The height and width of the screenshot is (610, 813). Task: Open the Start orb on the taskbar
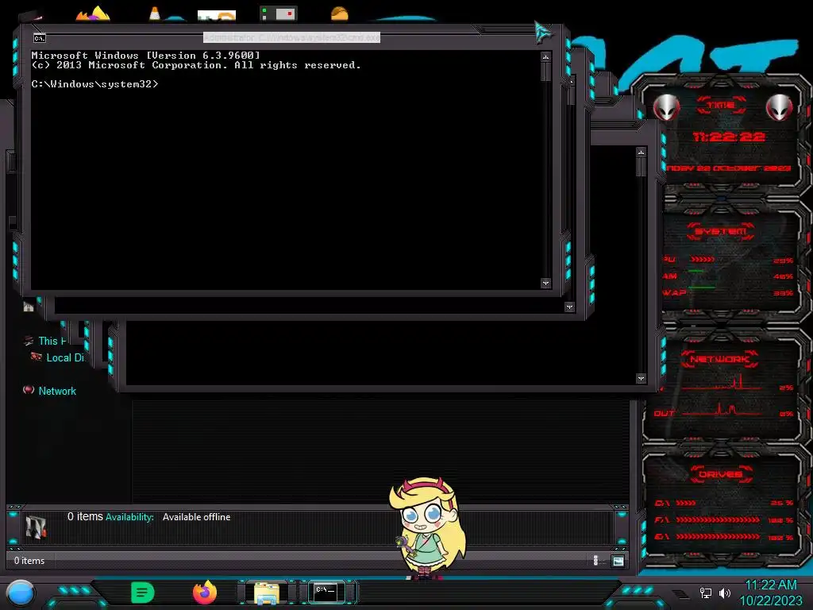[21, 593]
